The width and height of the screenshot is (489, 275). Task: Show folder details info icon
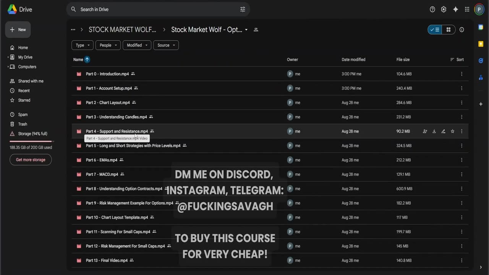point(461,30)
